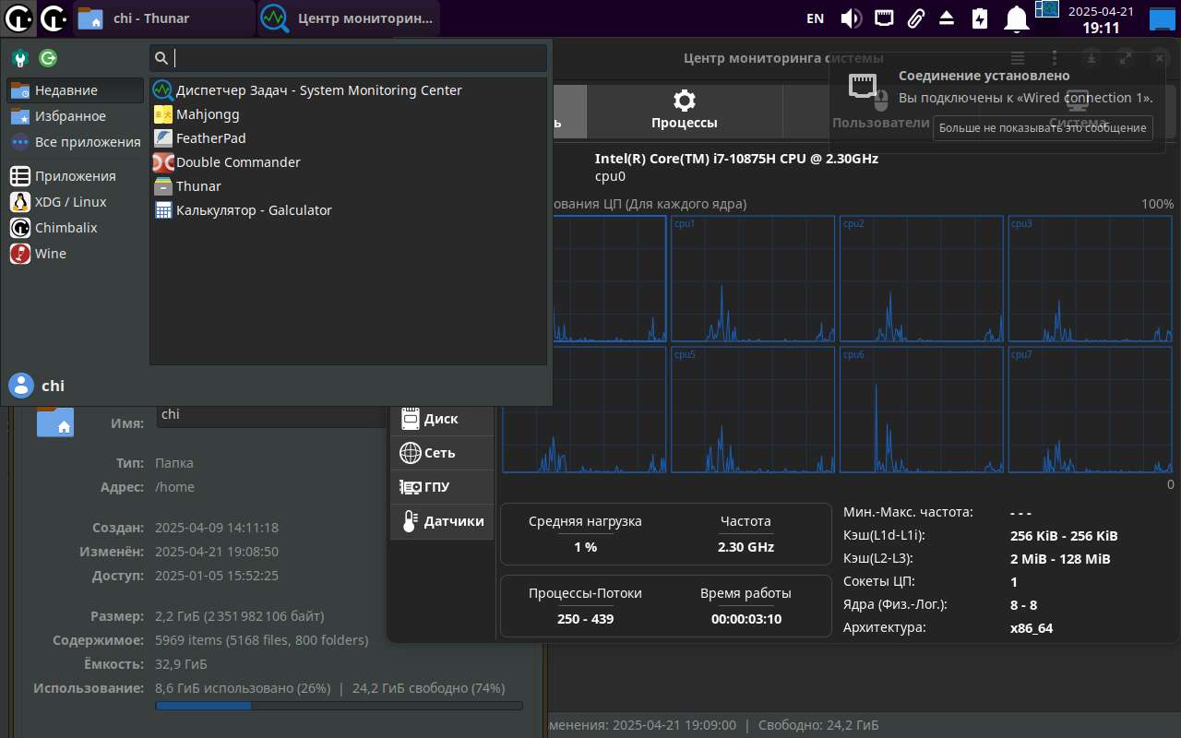Image resolution: width=1181 pixels, height=738 pixels.
Task: Click the cpu5 usage graph
Action: coord(753,410)
